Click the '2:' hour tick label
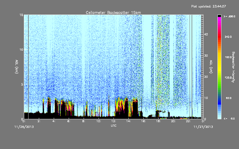The height and width of the screenshot is (149, 239). 39,121
